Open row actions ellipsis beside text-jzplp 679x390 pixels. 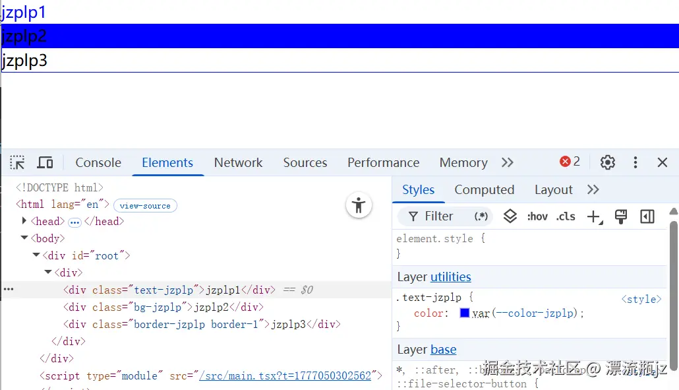coord(9,289)
